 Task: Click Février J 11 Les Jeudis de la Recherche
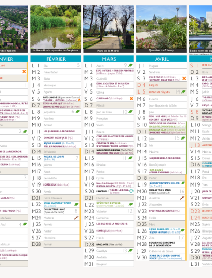tap(59, 131)
